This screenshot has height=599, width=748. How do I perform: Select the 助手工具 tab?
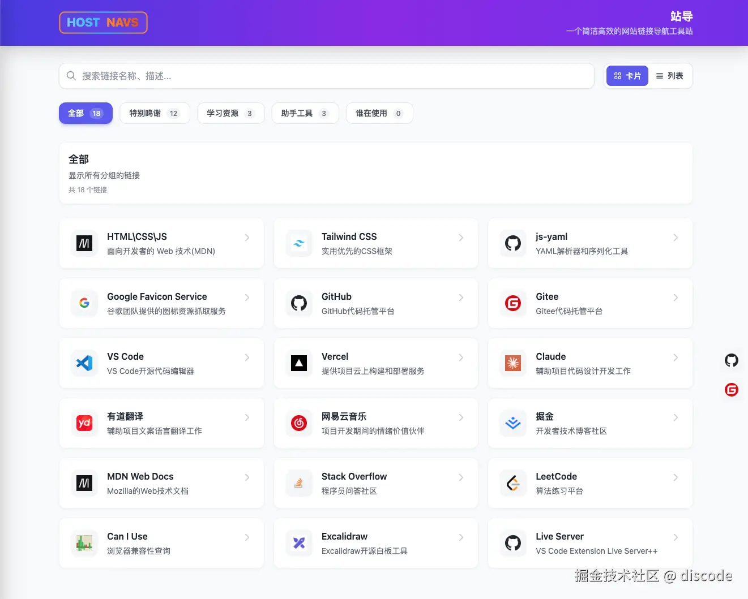click(305, 113)
